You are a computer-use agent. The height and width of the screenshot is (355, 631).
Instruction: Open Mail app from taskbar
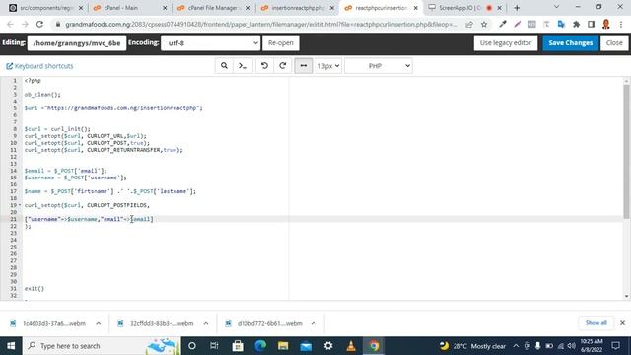point(306,346)
